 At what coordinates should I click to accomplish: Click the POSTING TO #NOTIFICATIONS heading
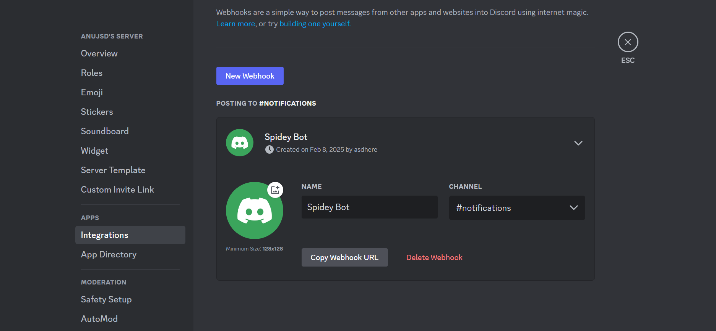click(266, 103)
